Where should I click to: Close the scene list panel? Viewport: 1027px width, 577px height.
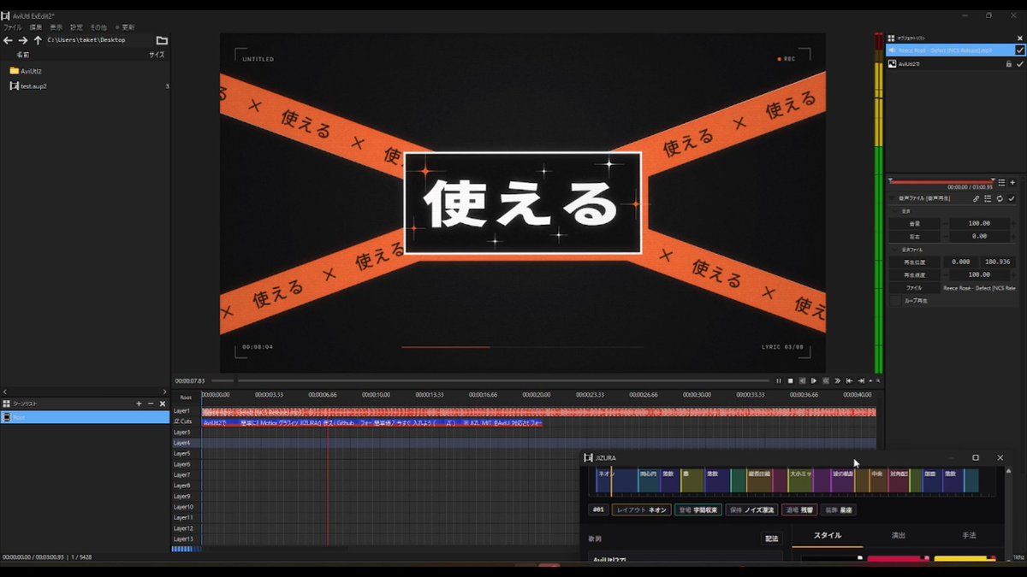(163, 403)
